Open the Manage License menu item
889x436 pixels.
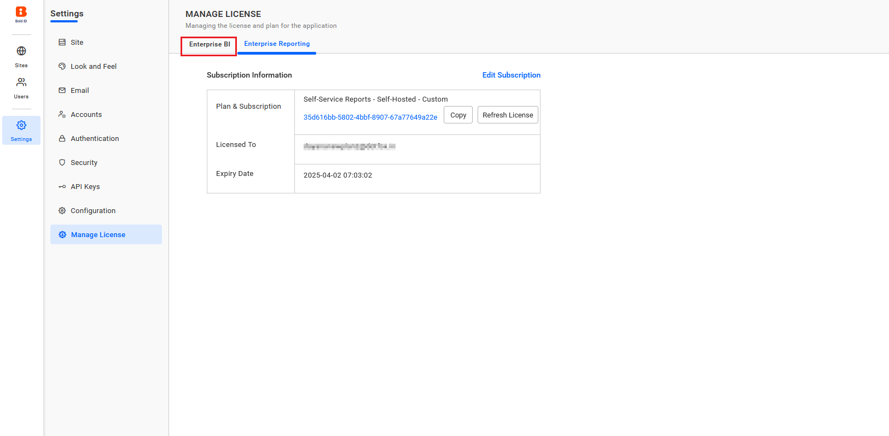pos(98,235)
